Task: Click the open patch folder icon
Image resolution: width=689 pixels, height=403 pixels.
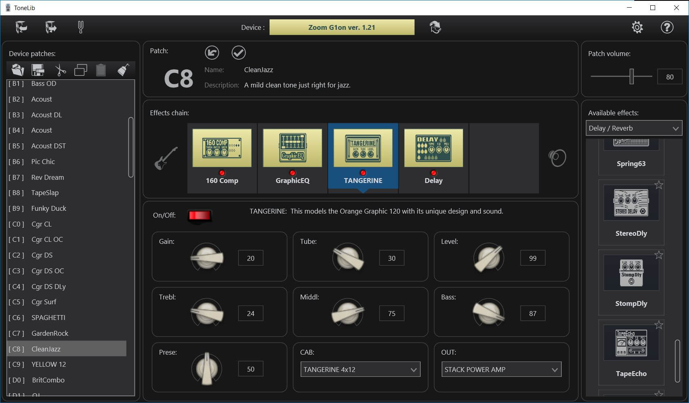Action: [18, 70]
